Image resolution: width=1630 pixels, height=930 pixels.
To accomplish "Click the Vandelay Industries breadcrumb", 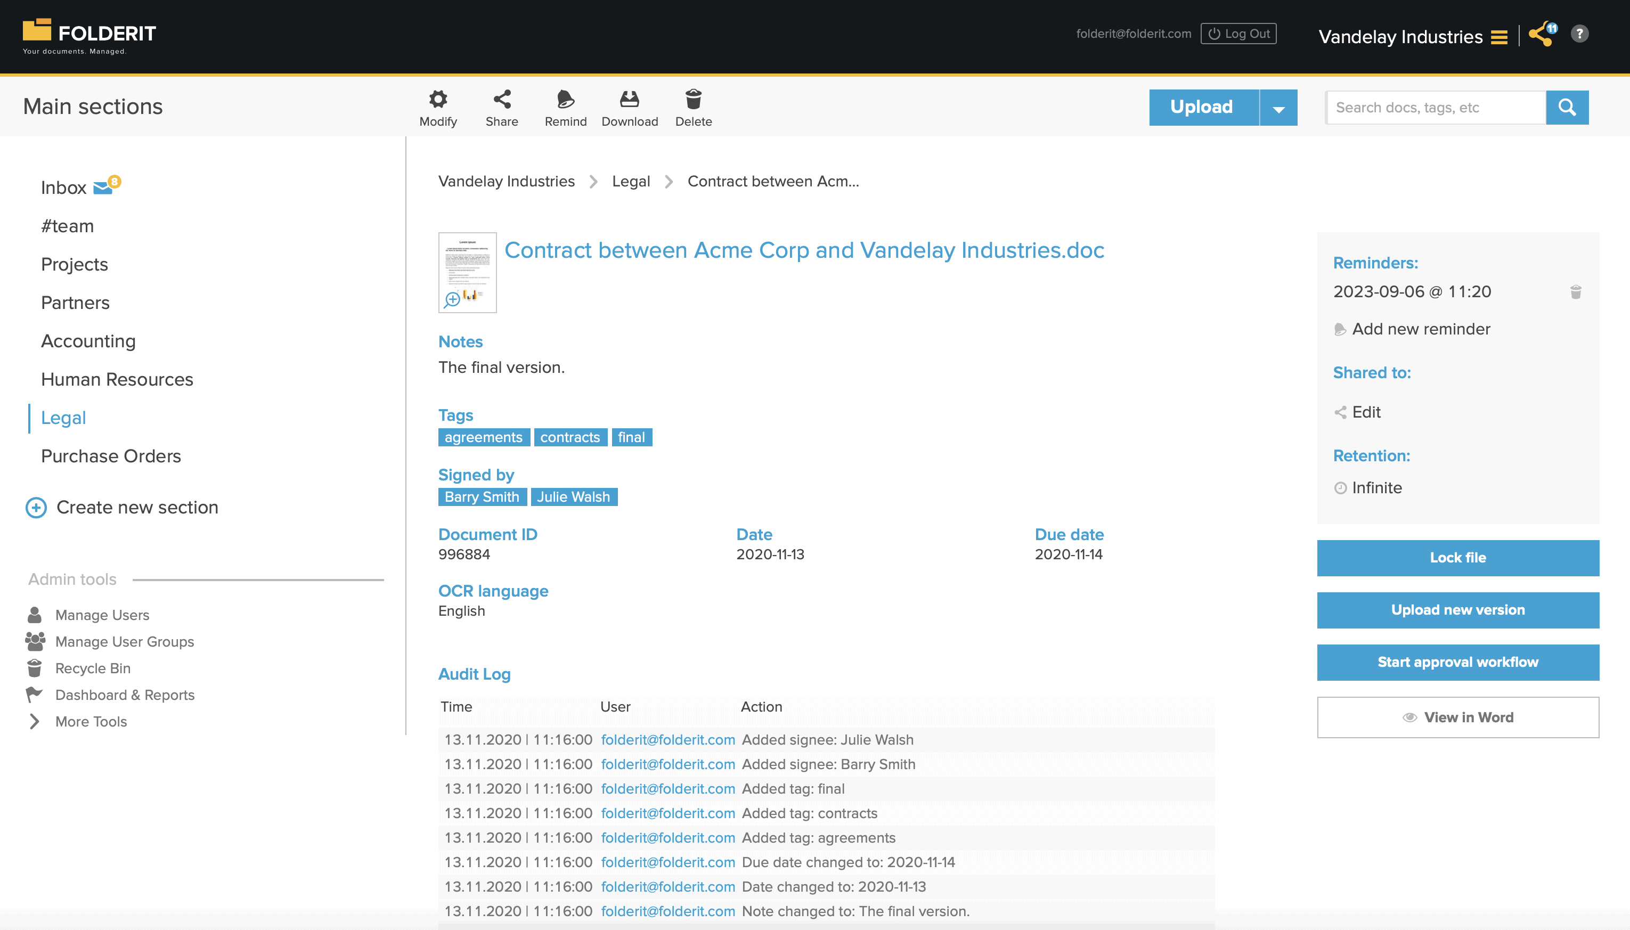I will tap(507, 182).
